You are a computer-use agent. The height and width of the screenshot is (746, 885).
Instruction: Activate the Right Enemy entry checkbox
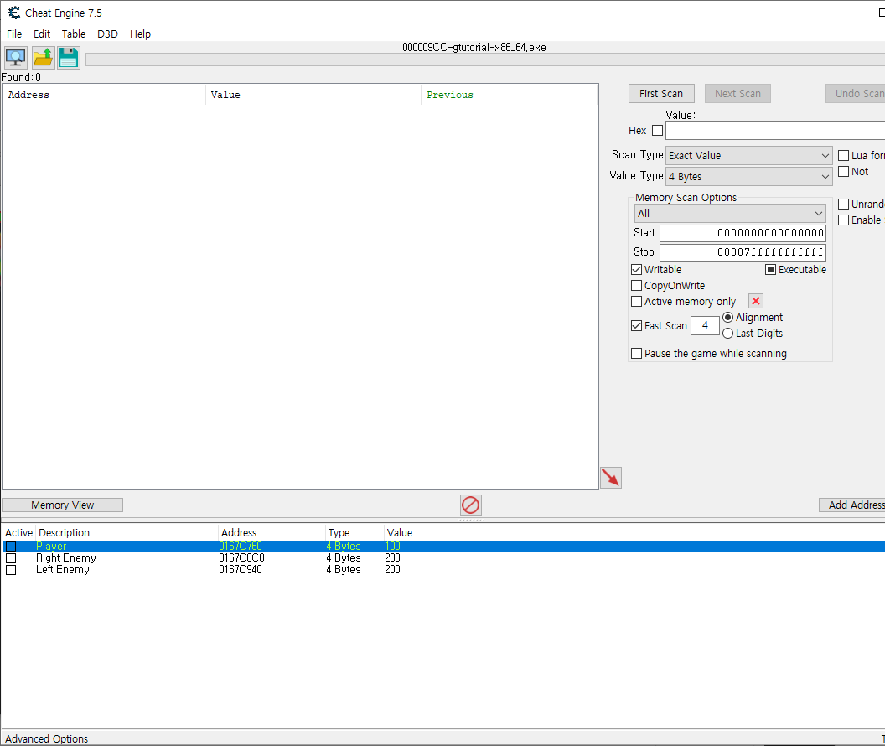11,558
